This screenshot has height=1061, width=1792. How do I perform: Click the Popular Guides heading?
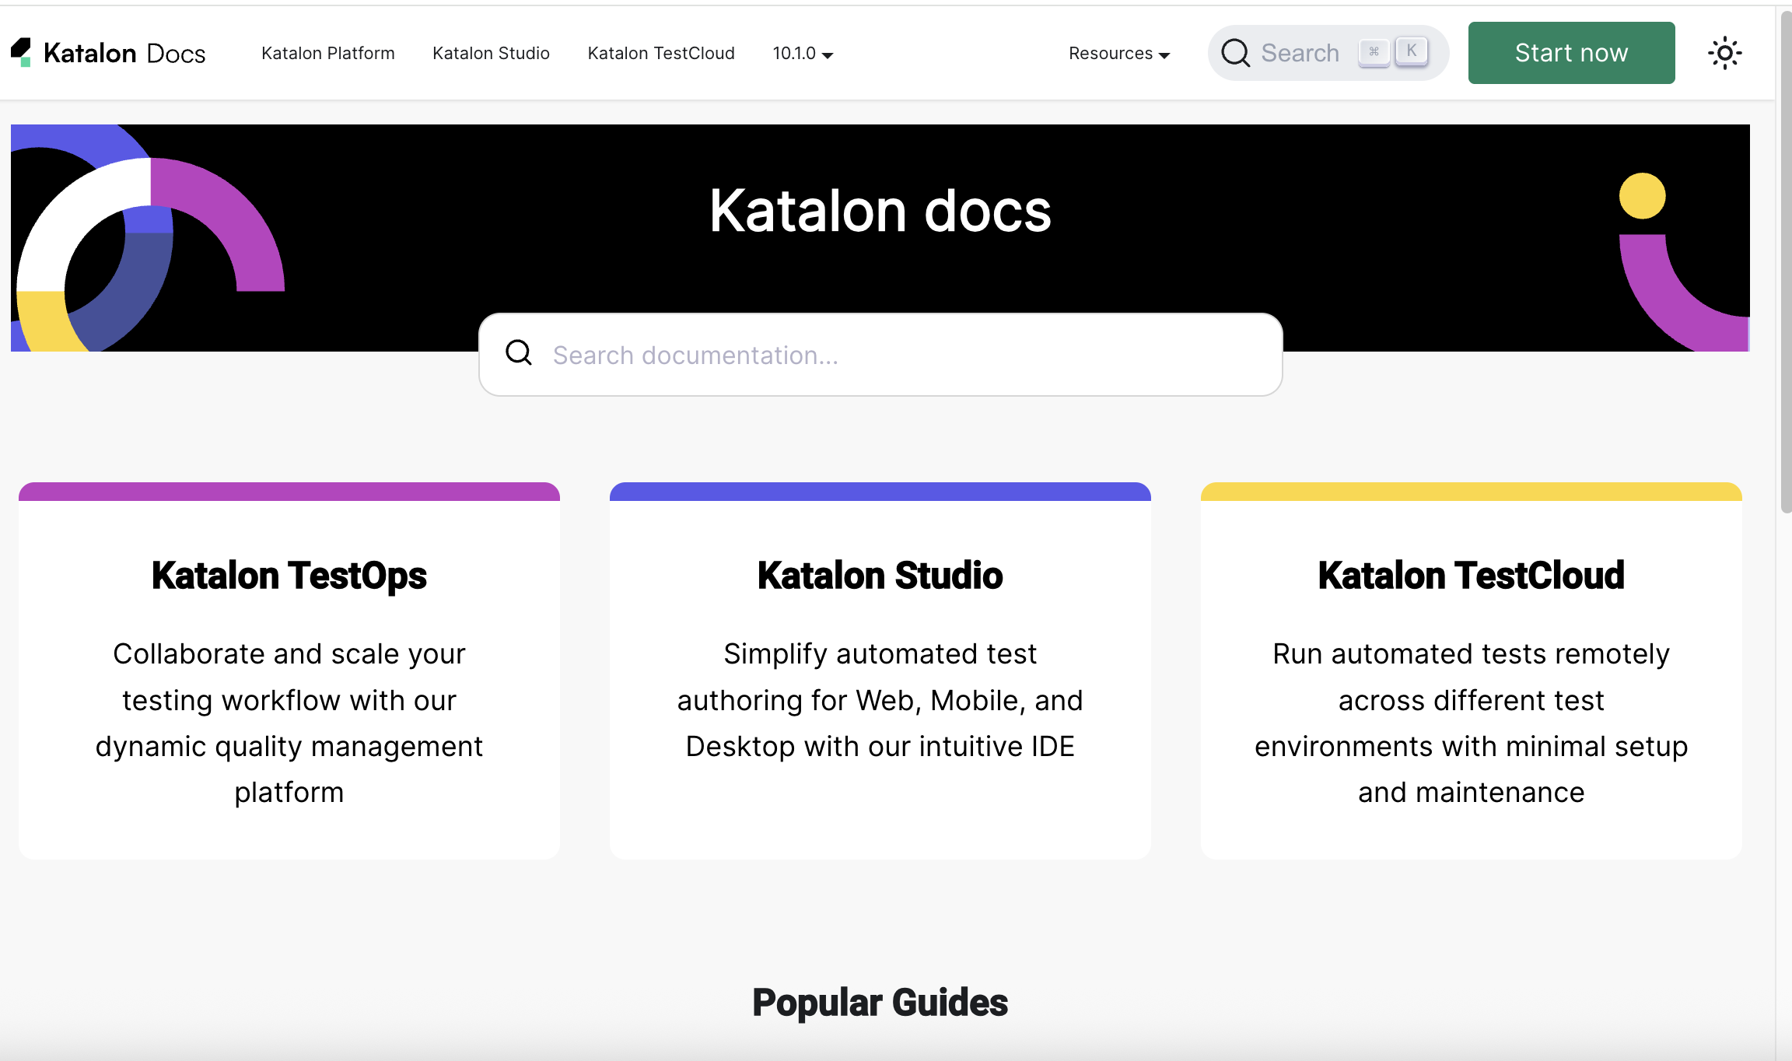880,1003
